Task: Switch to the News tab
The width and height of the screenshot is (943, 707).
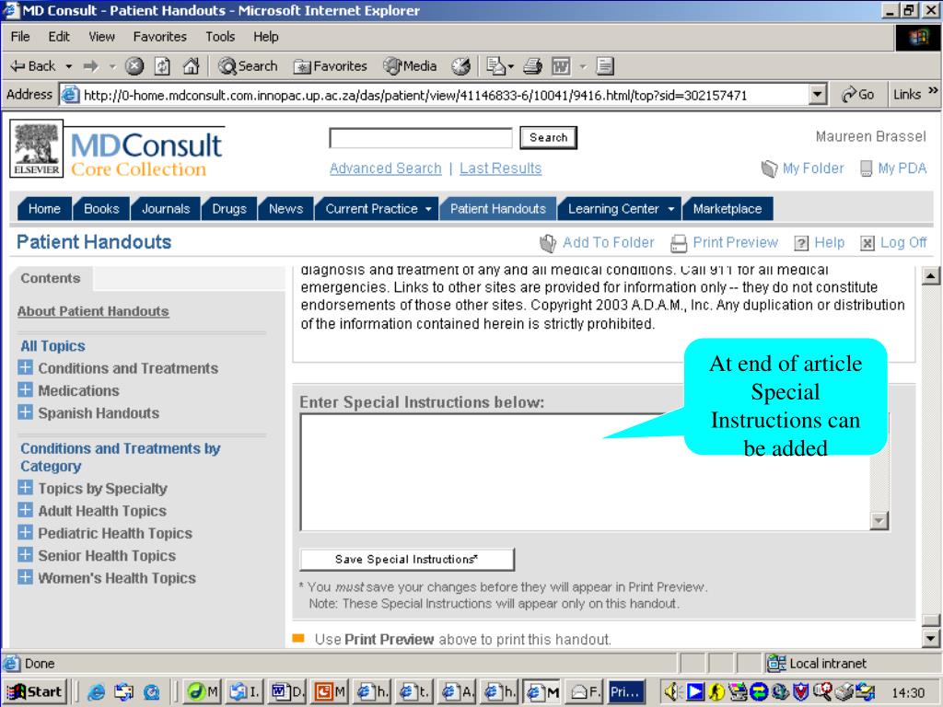Action: coord(285,209)
